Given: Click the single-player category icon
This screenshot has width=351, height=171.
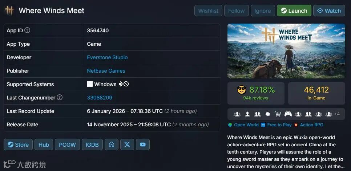Looking at the screenshot, I should click(x=247, y=114).
